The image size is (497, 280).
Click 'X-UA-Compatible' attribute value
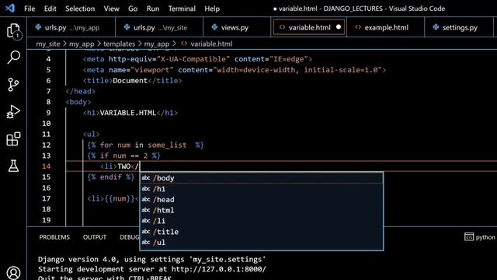(x=193, y=59)
